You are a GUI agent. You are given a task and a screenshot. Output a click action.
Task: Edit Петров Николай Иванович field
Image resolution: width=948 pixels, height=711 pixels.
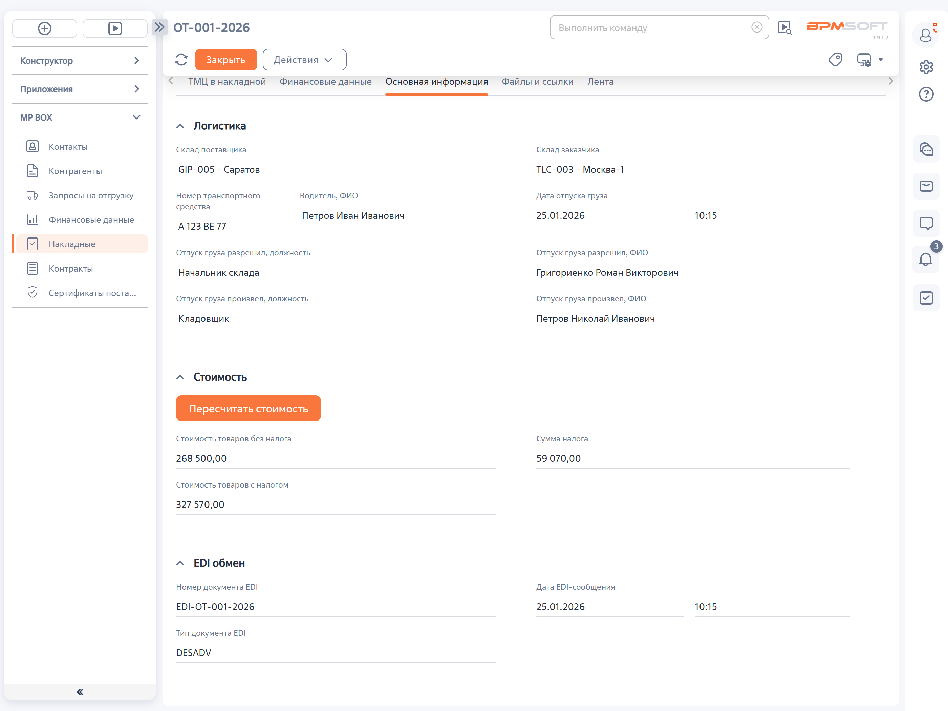tap(693, 319)
